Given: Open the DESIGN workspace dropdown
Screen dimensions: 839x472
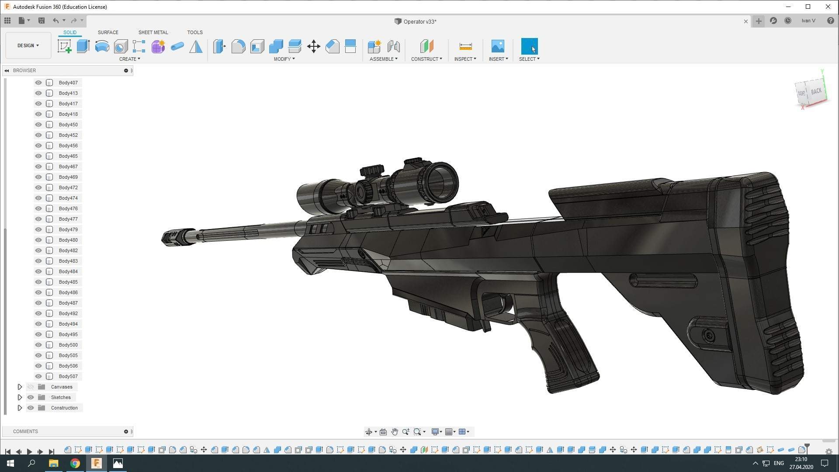Looking at the screenshot, I should click(x=28, y=45).
